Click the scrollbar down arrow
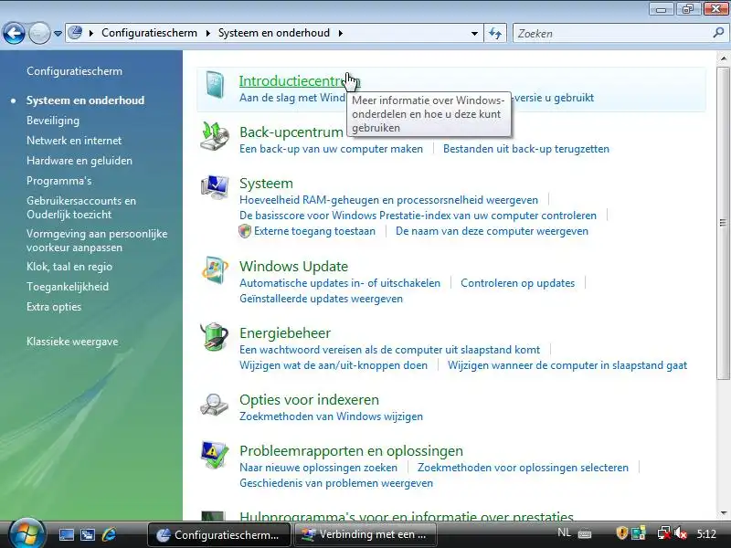This screenshot has width=731, height=548. pyautogui.click(x=723, y=513)
